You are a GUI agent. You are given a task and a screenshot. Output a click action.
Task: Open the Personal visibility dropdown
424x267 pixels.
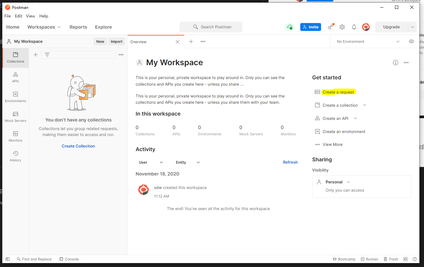point(338,182)
